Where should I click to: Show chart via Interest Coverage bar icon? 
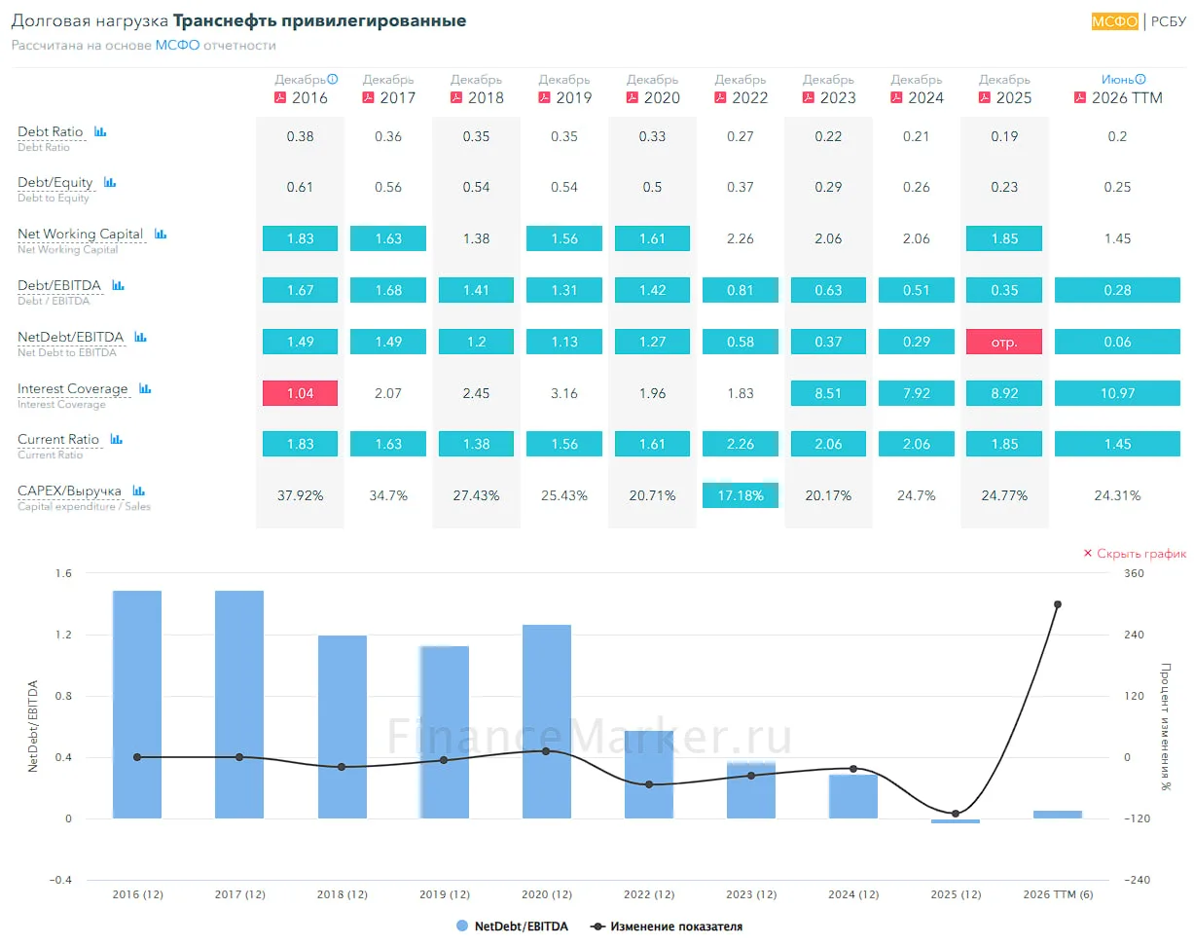click(x=145, y=388)
